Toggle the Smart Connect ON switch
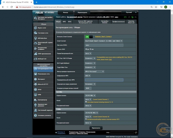Viewport: 173px width, 138px height. [89, 37]
